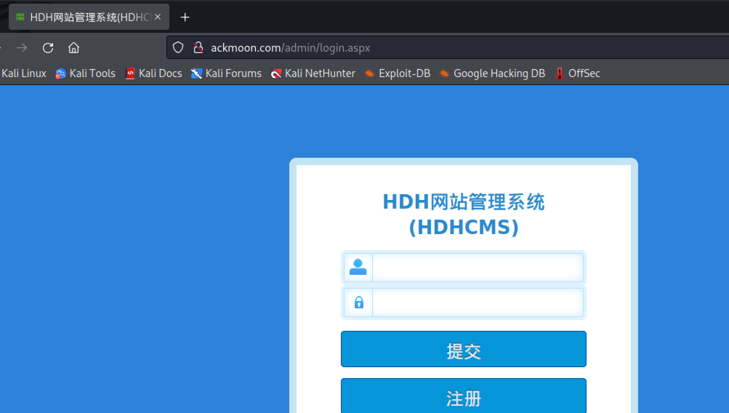Click the 提交 submit button
729x413 pixels.
tap(463, 349)
